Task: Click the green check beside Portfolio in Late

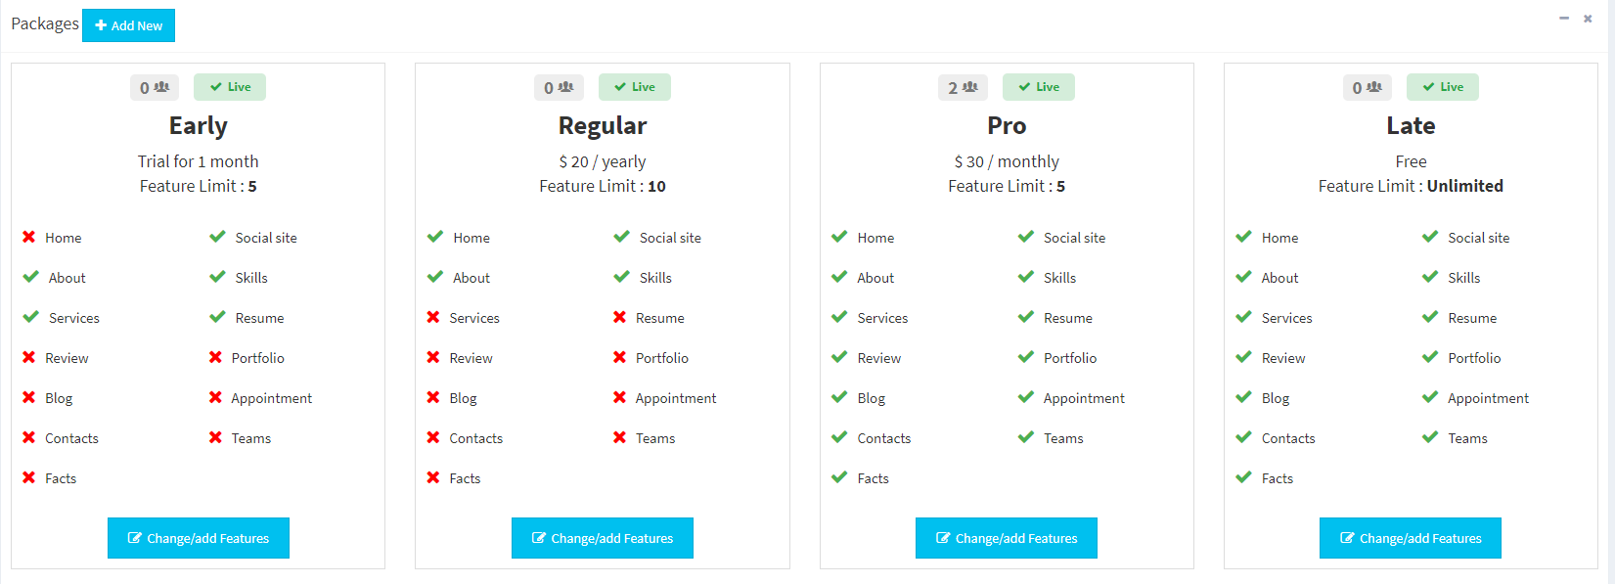Action: pos(1430,357)
